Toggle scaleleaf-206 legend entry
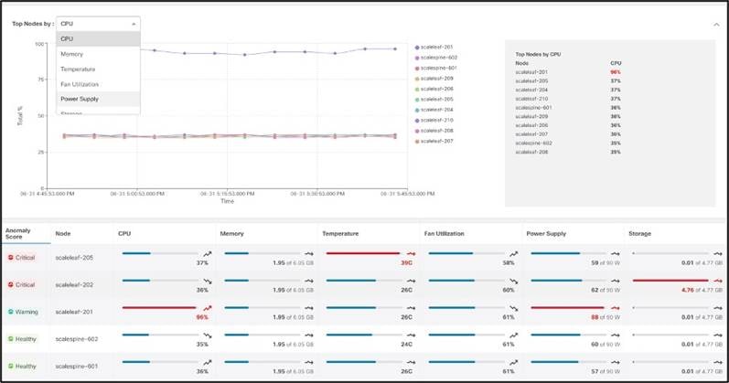The width and height of the screenshot is (729, 383). click(x=434, y=89)
